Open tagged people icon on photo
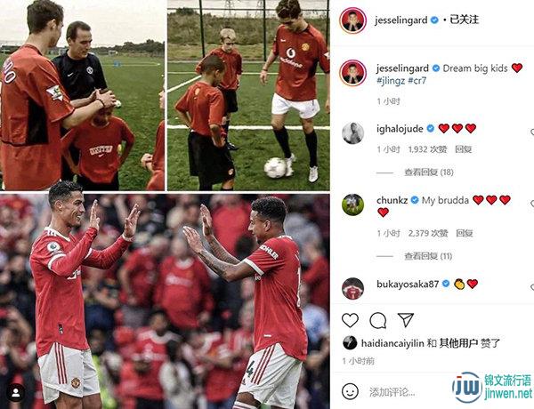 15,393
